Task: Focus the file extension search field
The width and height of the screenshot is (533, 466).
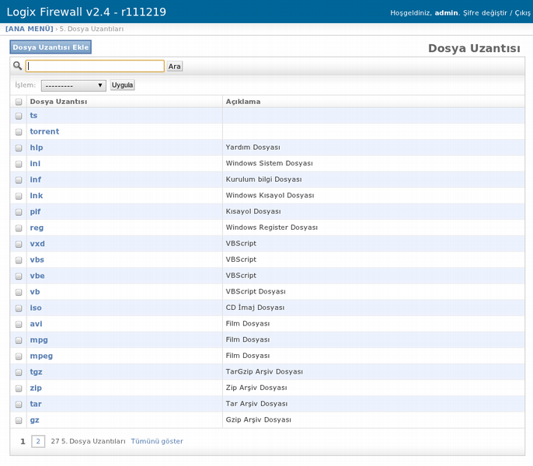Action: pos(95,66)
